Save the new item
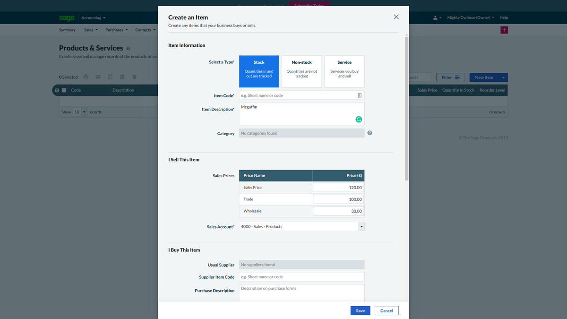The image size is (567, 319). pyautogui.click(x=360, y=310)
